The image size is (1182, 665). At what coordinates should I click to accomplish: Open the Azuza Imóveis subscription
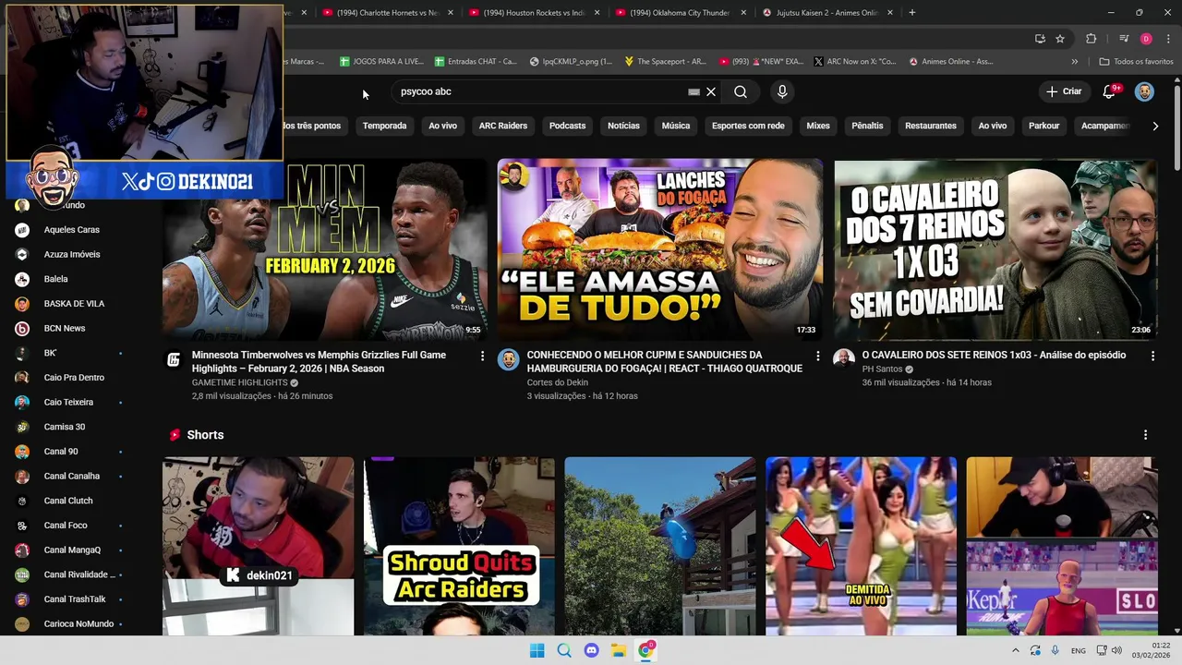tap(72, 254)
